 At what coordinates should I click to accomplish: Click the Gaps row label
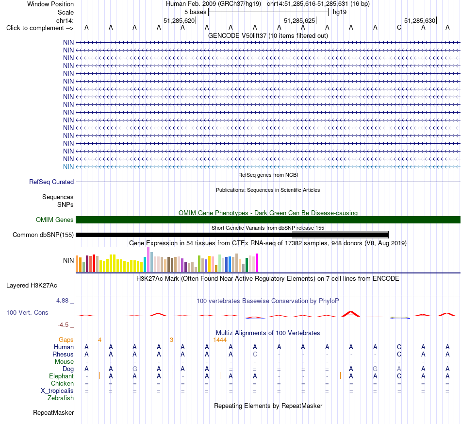pyautogui.click(x=66, y=340)
